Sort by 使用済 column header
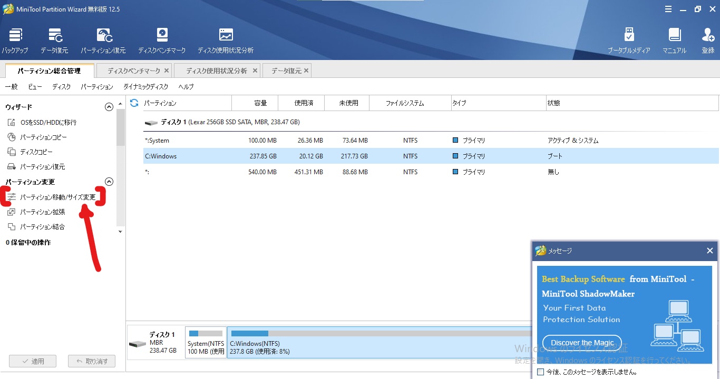720x379 pixels. click(x=301, y=103)
